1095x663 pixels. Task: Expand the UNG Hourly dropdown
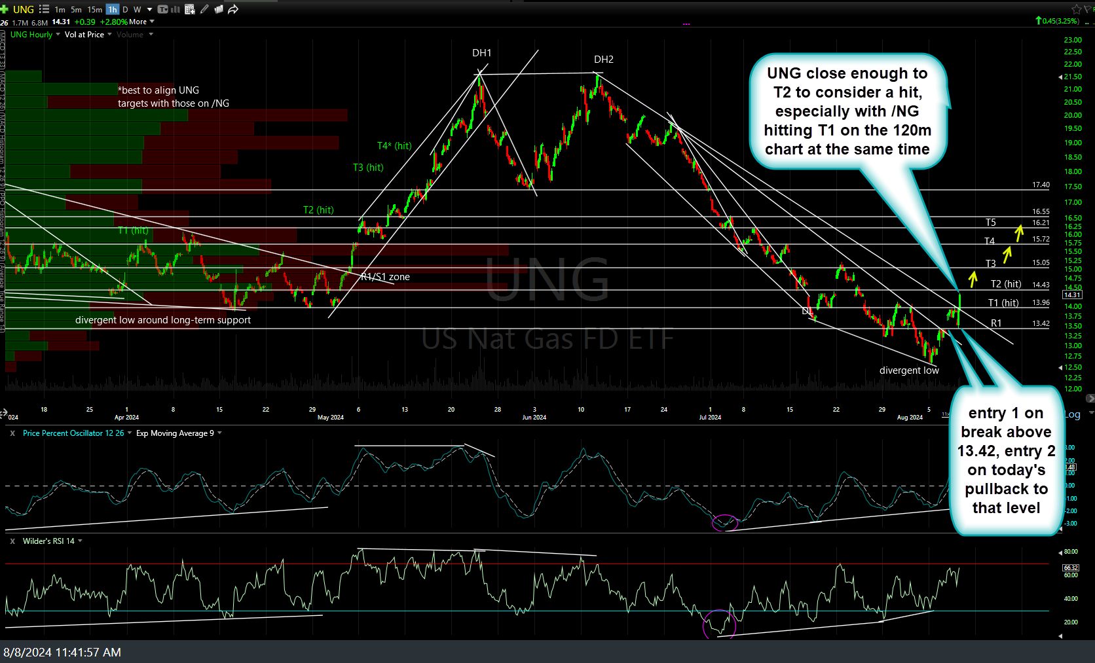click(x=58, y=35)
